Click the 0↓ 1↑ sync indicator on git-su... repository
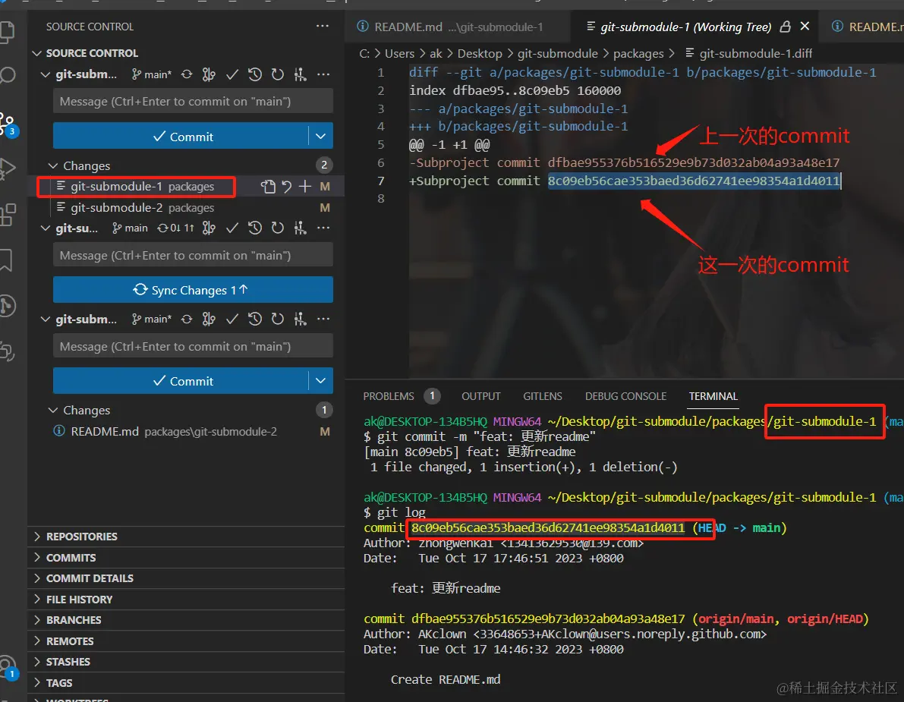This screenshot has width=904, height=702. [x=176, y=228]
